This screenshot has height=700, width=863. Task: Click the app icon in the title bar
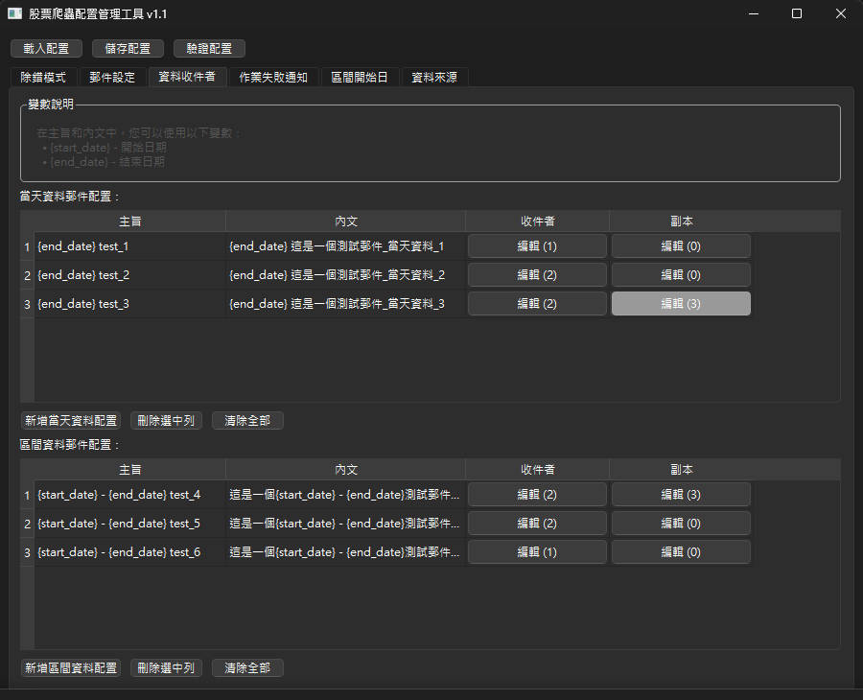(14, 13)
